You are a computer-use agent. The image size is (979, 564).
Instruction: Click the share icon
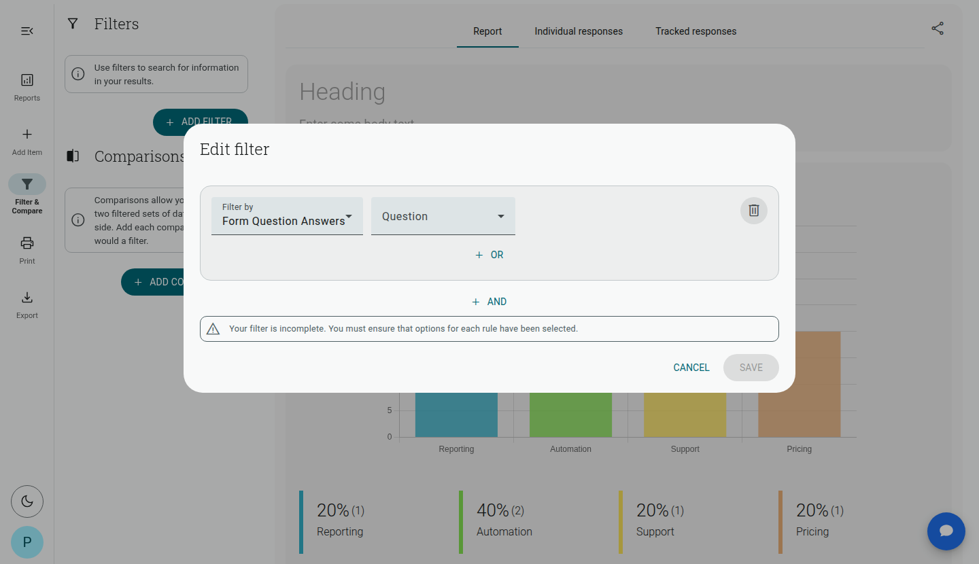coord(938,29)
